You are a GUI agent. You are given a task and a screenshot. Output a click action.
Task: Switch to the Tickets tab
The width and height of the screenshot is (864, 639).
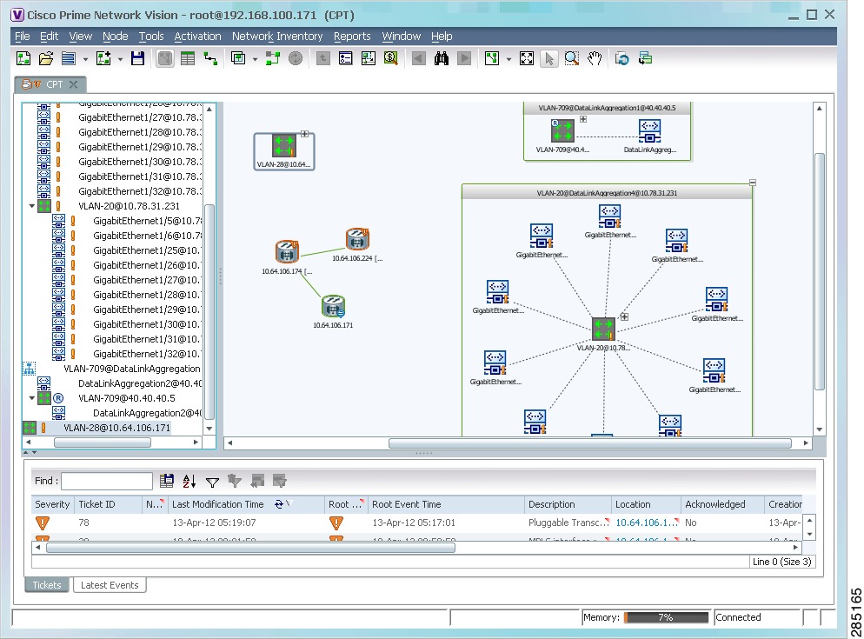coord(47,585)
